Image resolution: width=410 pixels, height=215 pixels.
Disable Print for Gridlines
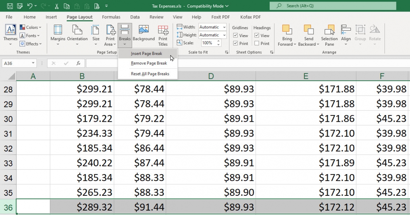[x=236, y=43]
